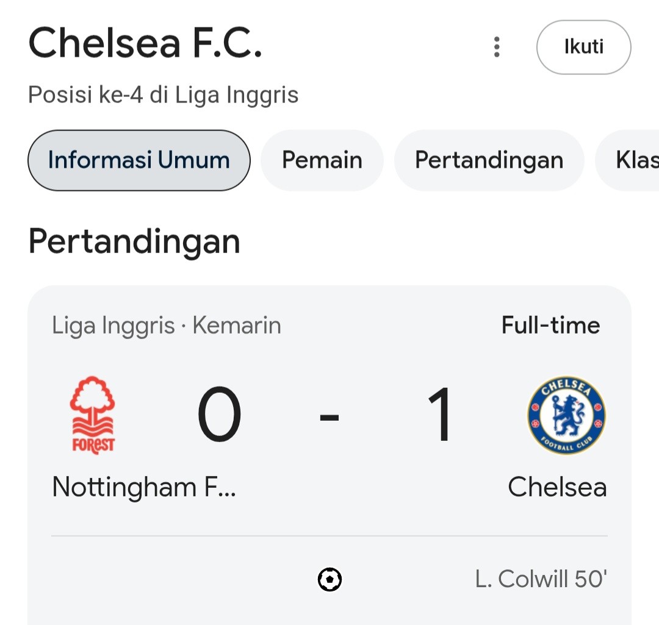Select the Informasi Umum tab
Screen dimensions: 659x625
pyautogui.click(x=139, y=160)
